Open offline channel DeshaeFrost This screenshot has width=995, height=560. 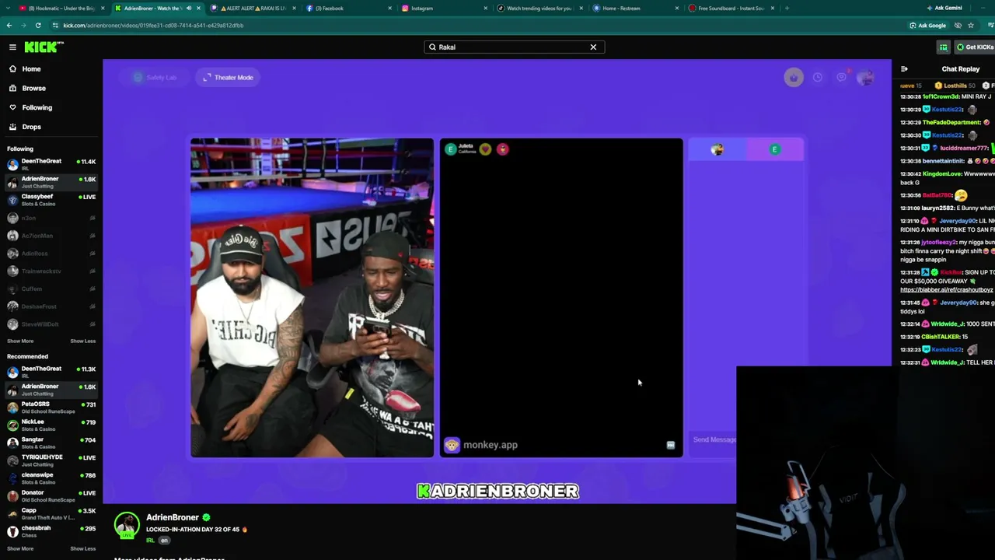point(51,306)
